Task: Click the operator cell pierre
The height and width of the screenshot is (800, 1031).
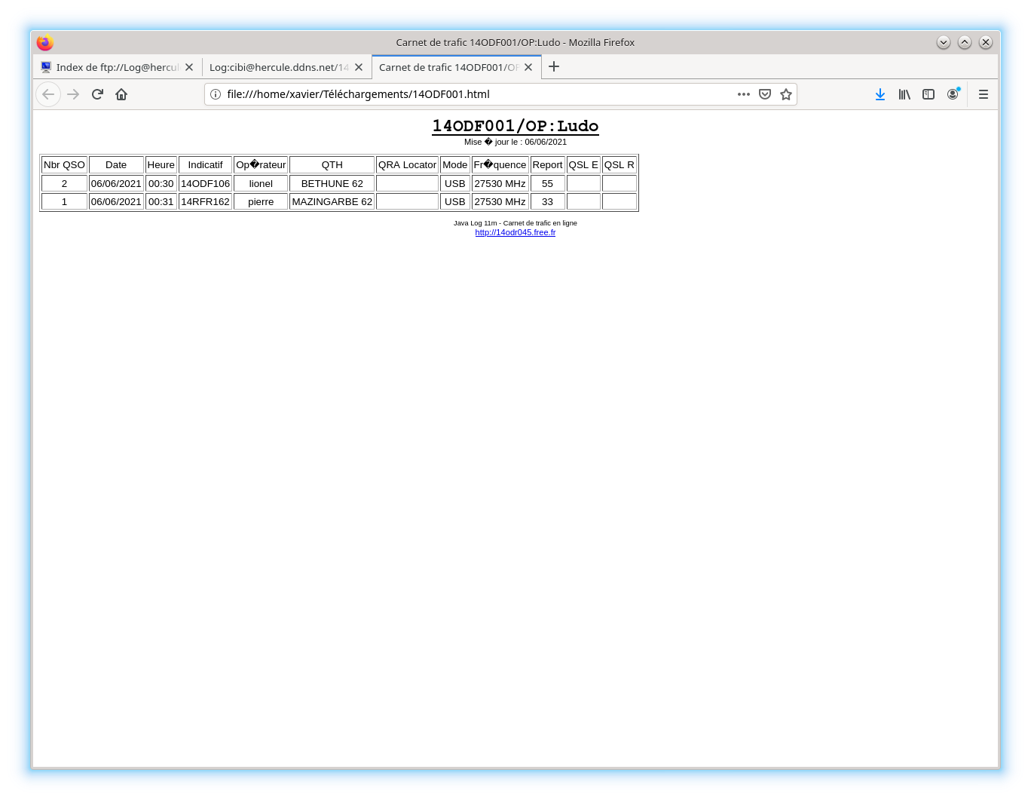Action: [261, 201]
